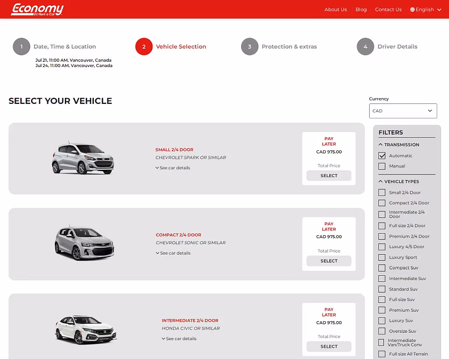This screenshot has height=359, width=449.
Task: Check the Full size Suv filter
Action: (x=382, y=299)
